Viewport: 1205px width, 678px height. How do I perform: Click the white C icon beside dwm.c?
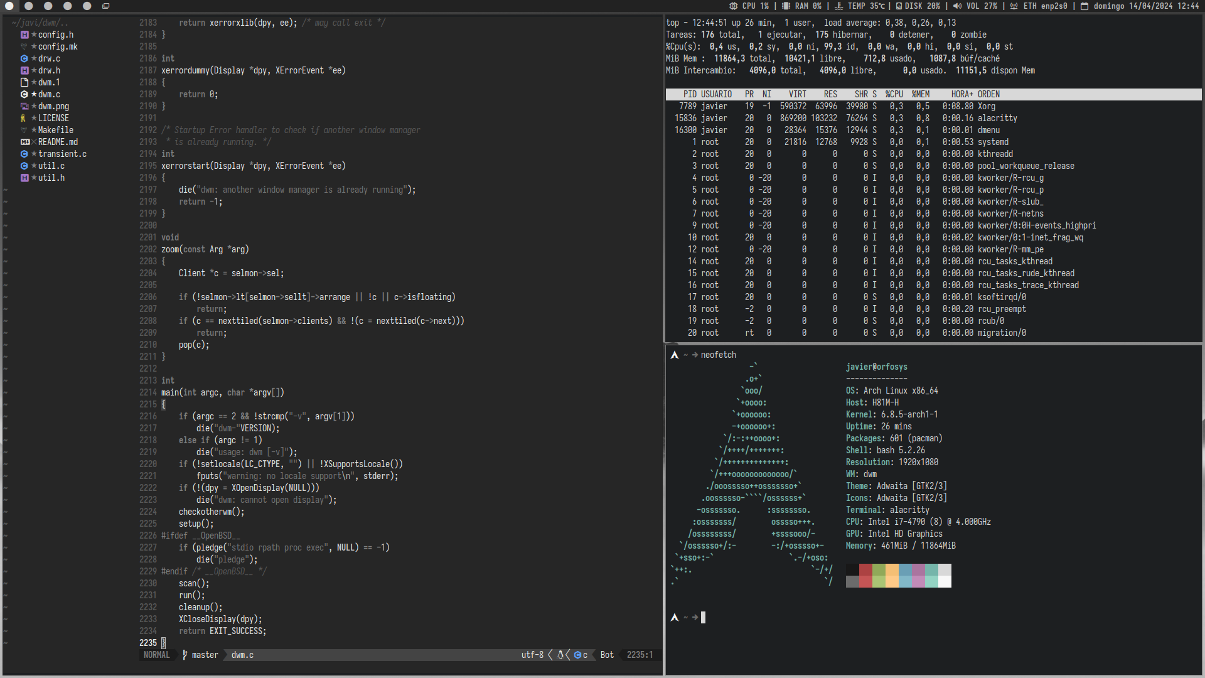[24, 94]
